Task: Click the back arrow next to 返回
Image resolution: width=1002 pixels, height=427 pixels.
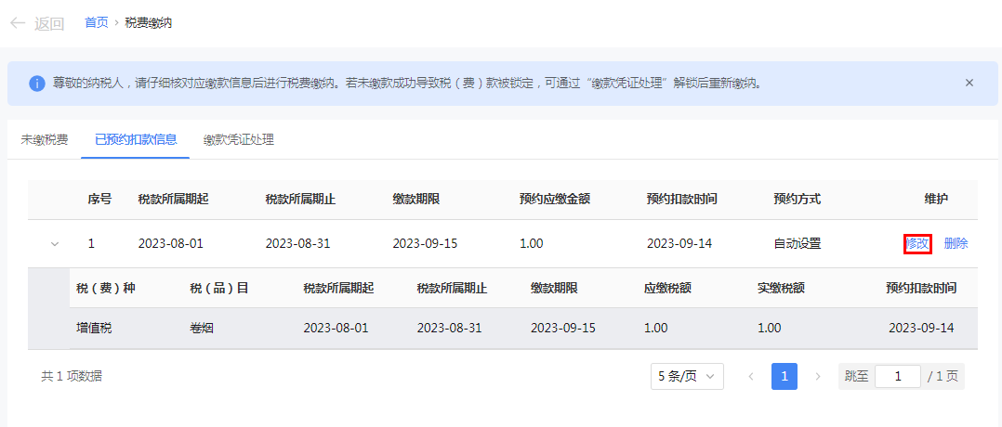Action: coord(17,23)
